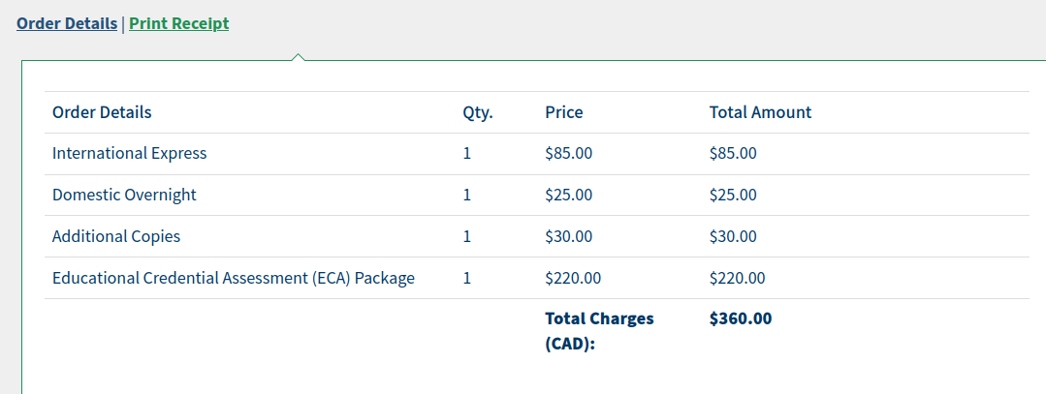Click the Educational Credential Assessment (ECA) Package text
1046x394 pixels.
(x=234, y=278)
